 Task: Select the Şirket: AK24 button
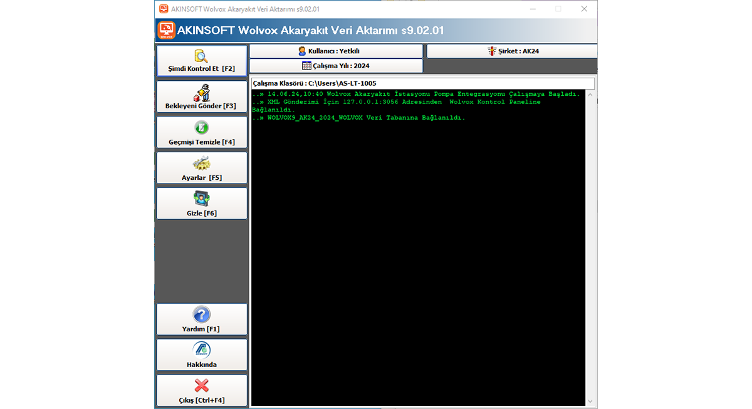coord(512,51)
